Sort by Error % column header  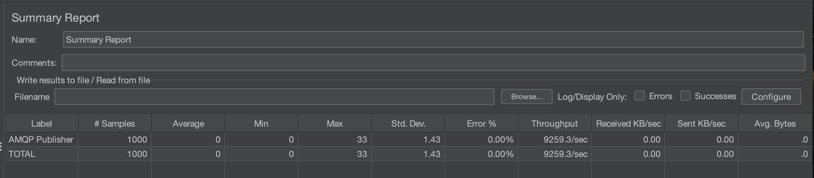(x=481, y=123)
